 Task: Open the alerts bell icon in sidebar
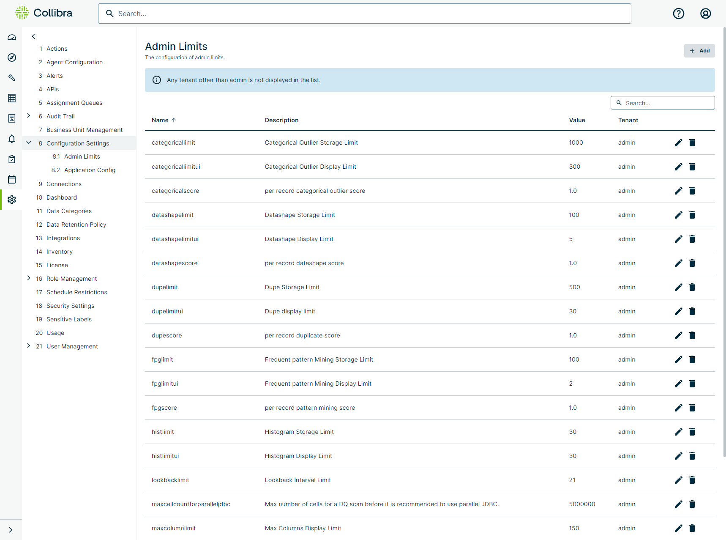coord(12,139)
